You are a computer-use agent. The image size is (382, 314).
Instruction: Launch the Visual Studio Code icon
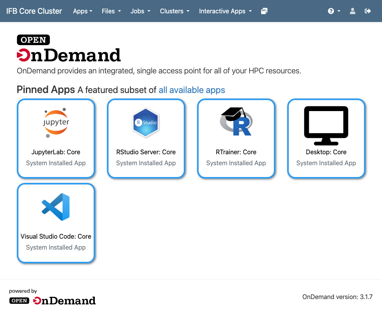56,207
